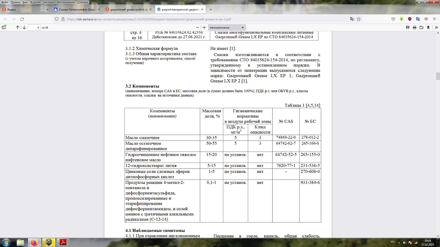Open a new browser tab

(211, 9)
